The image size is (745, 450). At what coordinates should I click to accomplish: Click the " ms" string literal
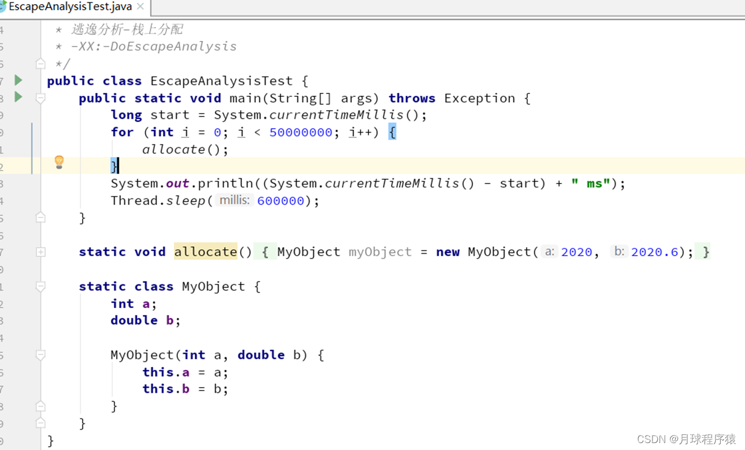tap(590, 183)
